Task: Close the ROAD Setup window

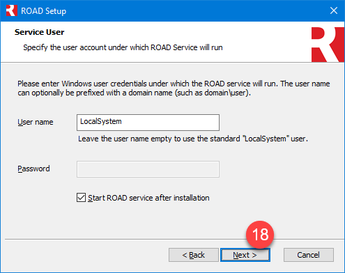Action: [334, 10]
